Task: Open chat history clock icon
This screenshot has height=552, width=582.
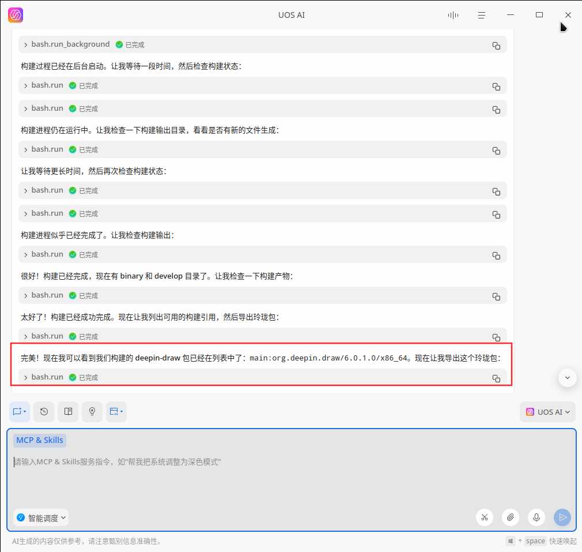Action: pyautogui.click(x=44, y=412)
